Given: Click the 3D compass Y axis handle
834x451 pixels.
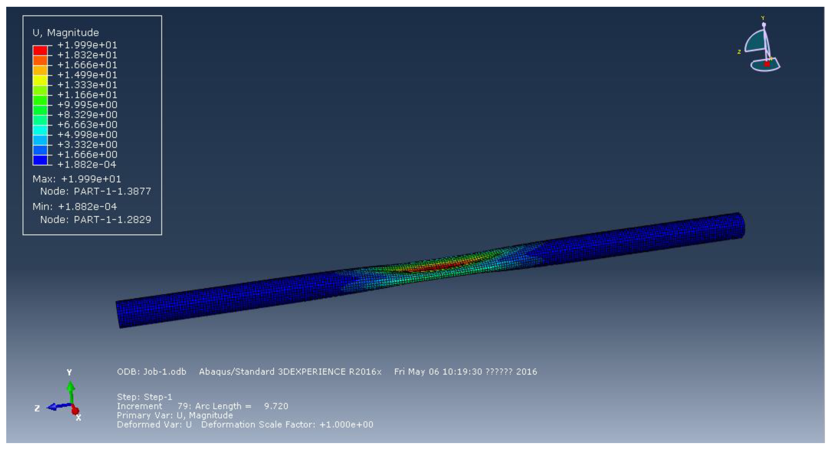Looking at the screenshot, I should [764, 25].
